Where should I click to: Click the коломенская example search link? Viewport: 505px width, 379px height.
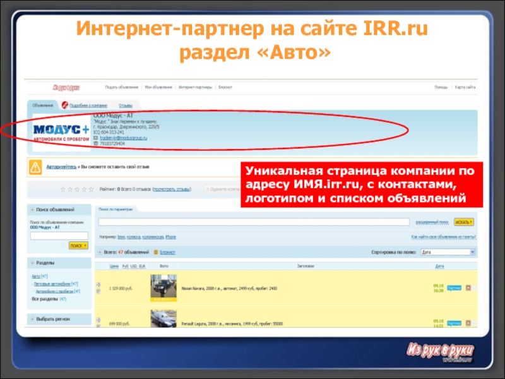click(x=153, y=237)
